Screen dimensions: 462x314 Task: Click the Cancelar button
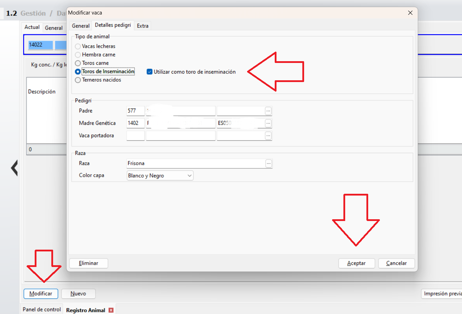coord(396,263)
